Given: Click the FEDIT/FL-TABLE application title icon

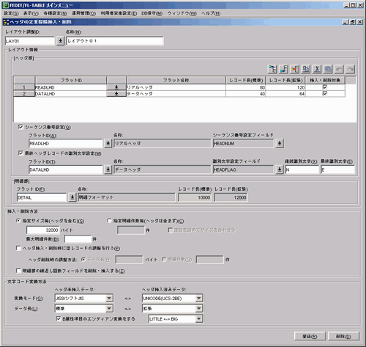Looking at the screenshot, I should (5, 5).
